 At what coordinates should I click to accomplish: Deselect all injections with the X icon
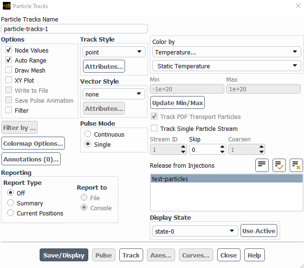pyautogui.click(x=296, y=165)
